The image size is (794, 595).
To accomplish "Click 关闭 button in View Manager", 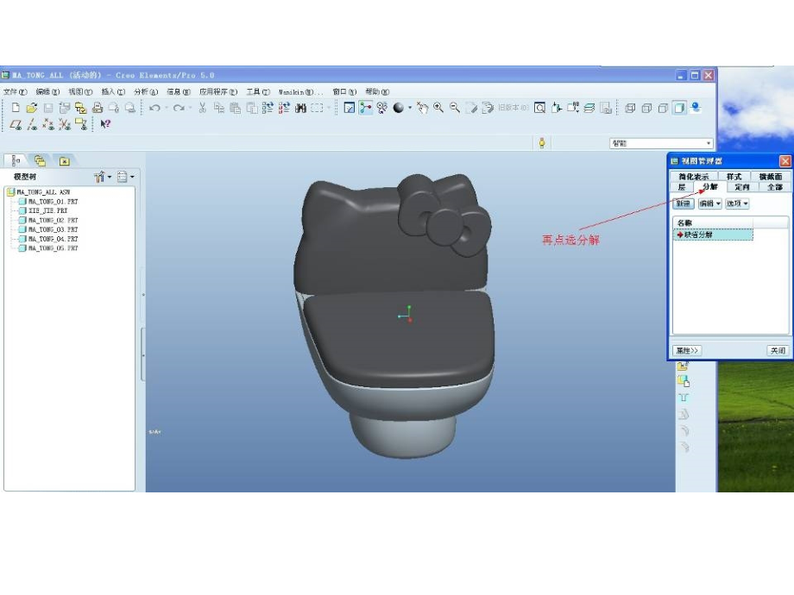I will pos(778,350).
